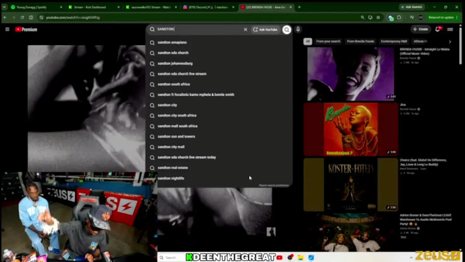The image size is (465, 262).
Task: Open the orange Brenda album thumbnail
Action: (x=351, y=129)
